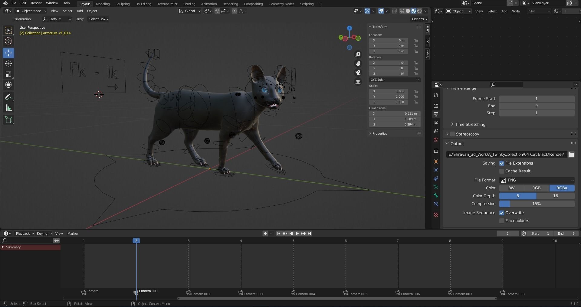Open the Scene properties tab icon
The height and width of the screenshot is (307, 581).
(436, 131)
